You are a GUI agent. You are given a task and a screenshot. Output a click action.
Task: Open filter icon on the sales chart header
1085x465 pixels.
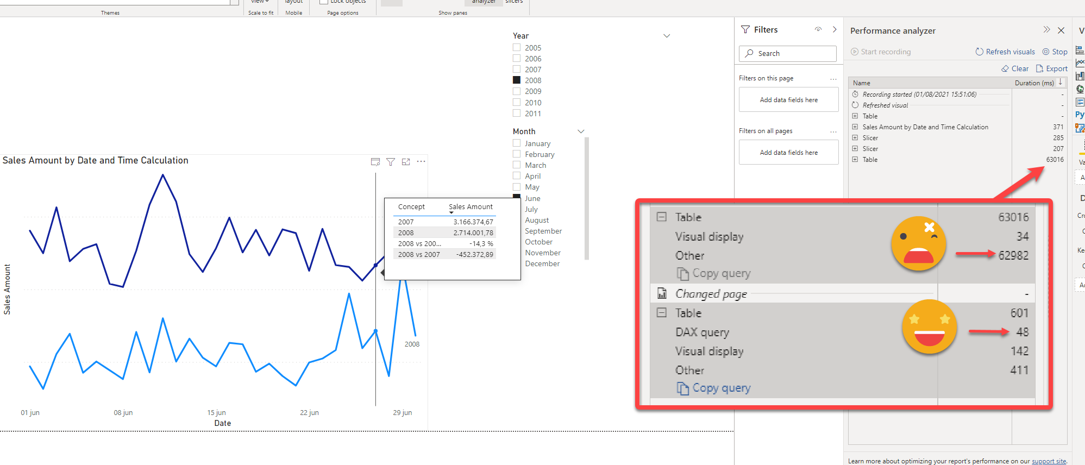tap(391, 162)
